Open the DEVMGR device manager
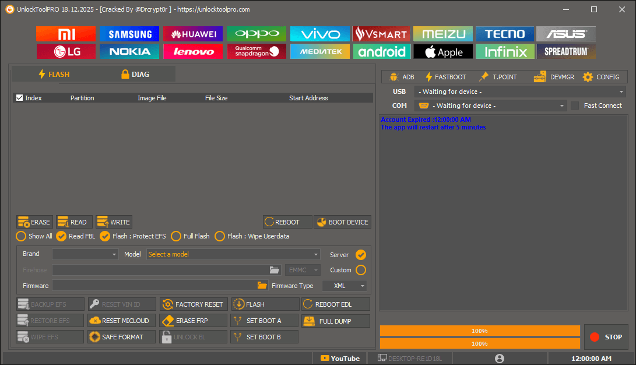Screen dimensions: 636x365 (x=554, y=76)
